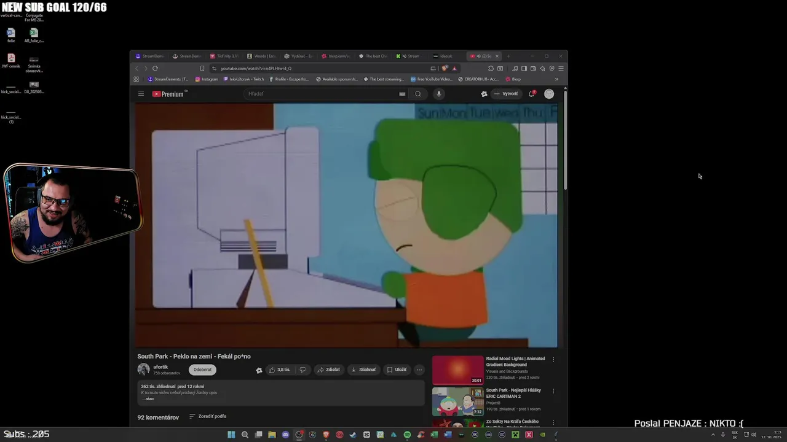Open Spotify from the taskbar
787x442 pixels.
(x=407, y=435)
